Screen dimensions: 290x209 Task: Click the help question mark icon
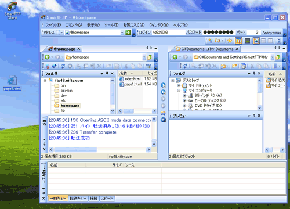279,41
